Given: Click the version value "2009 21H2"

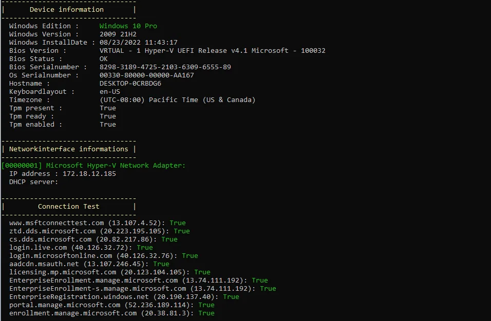Looking at the screenshot, I should (118, 34).
